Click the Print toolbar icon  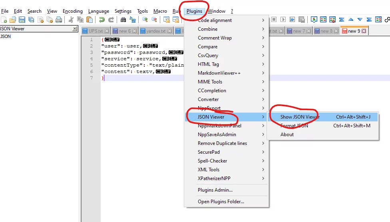(59, 20)
